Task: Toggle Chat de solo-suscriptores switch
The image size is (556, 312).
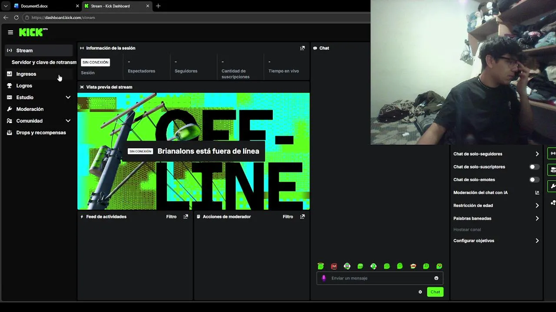Action: (534, 167)
